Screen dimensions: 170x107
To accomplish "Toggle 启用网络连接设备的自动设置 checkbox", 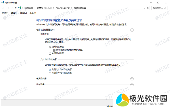I will [54, 50].
